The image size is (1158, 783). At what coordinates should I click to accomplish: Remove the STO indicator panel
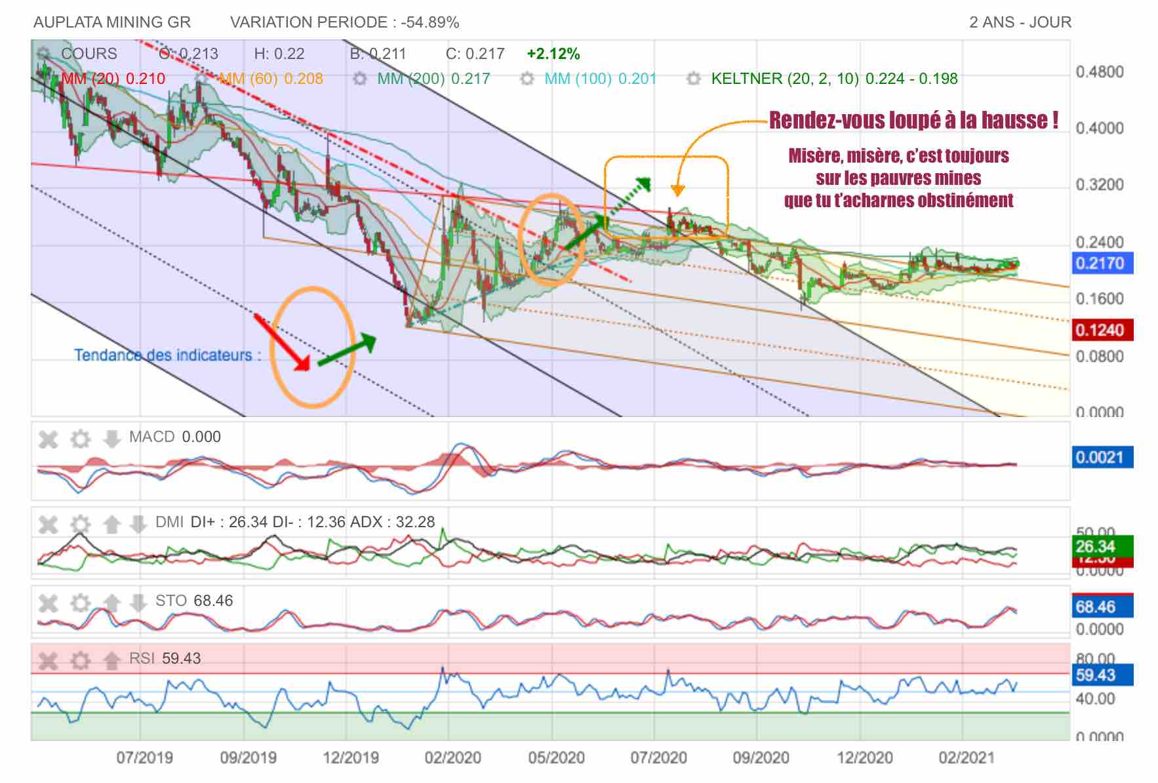click(49, 603)
